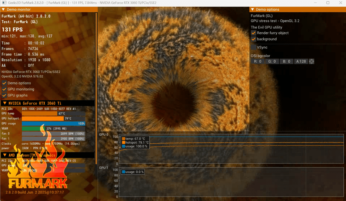Viewport: 346px width, 201px height.
Task: Click the FurMark (64-bit) 2.8.2.0 version text
Action: point(26,16)
